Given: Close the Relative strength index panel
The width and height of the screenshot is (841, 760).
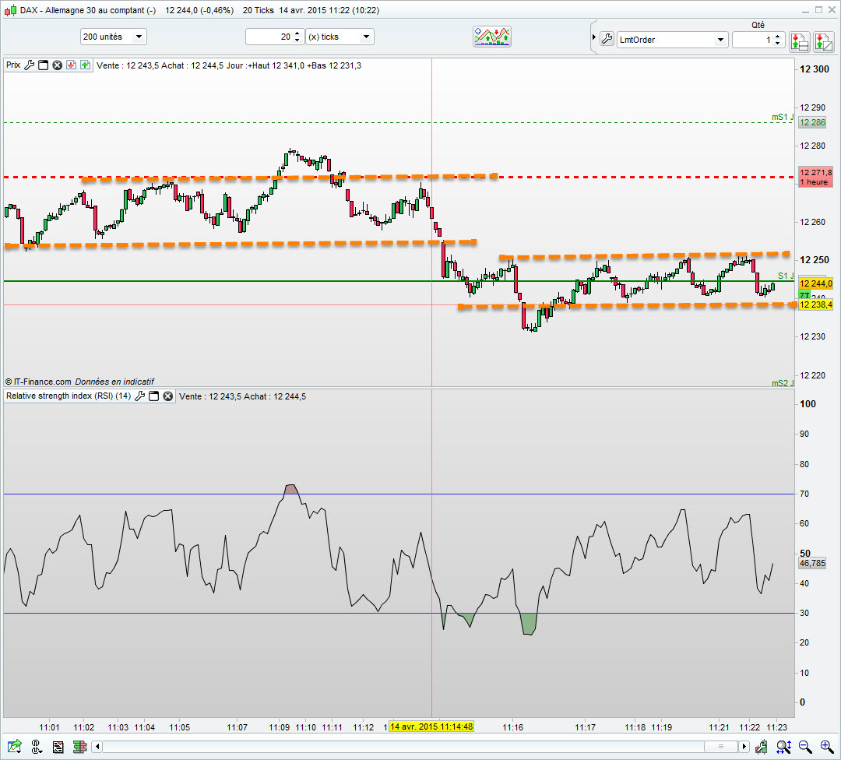Looking at the screenshot, I should (167, 396).
